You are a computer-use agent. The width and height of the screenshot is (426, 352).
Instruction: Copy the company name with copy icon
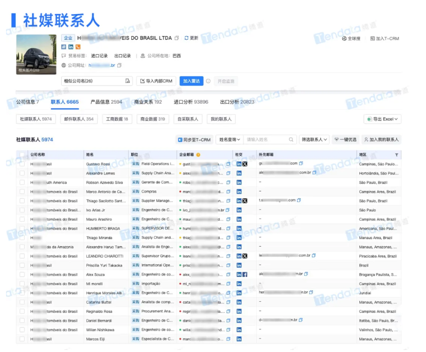click(x=176, y=38)
